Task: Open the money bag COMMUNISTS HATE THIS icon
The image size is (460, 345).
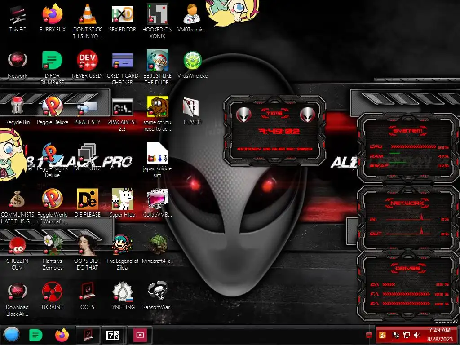Action: pyautogui.click(x=18, y=207)
